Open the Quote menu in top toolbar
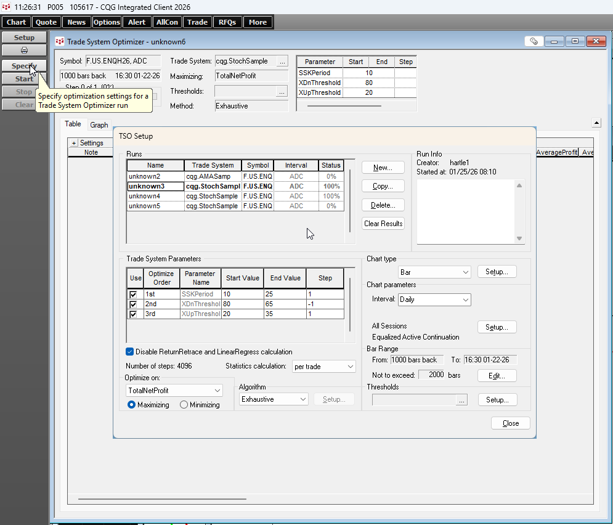Screen dimensions: 613x525 tap(46, 22)
